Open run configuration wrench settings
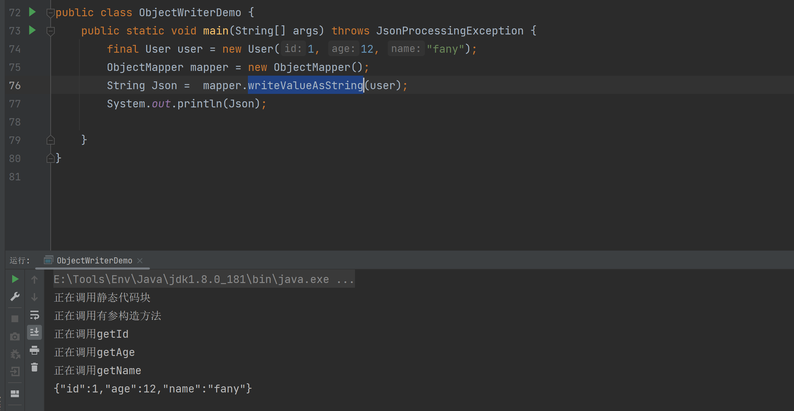This screenshot has height=411, width=794. pos(15,297)
